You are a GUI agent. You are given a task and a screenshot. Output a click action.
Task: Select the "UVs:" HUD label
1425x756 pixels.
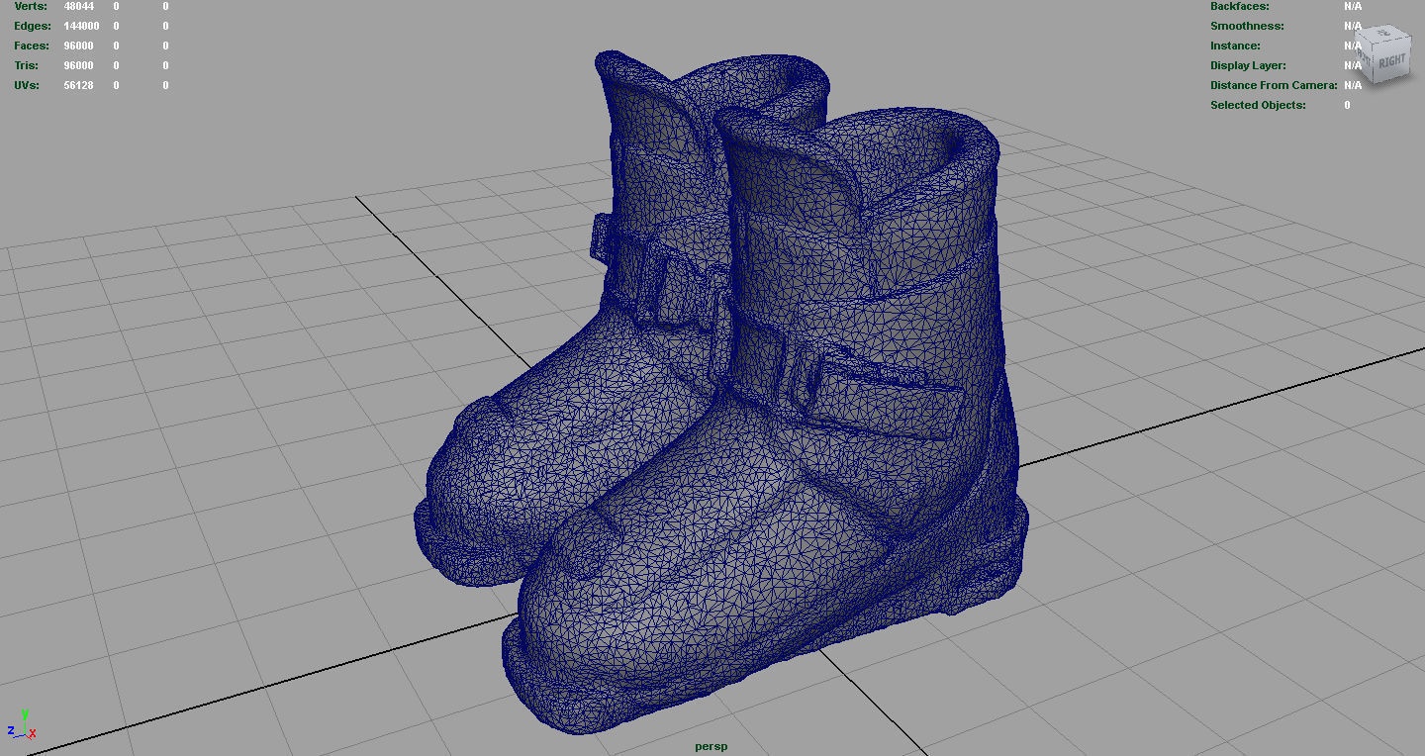(x=27, y=85)
